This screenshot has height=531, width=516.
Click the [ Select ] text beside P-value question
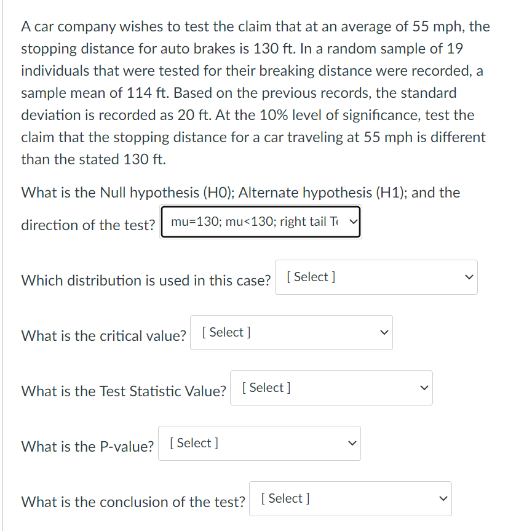pyautogui.click(x=193, y=443)
